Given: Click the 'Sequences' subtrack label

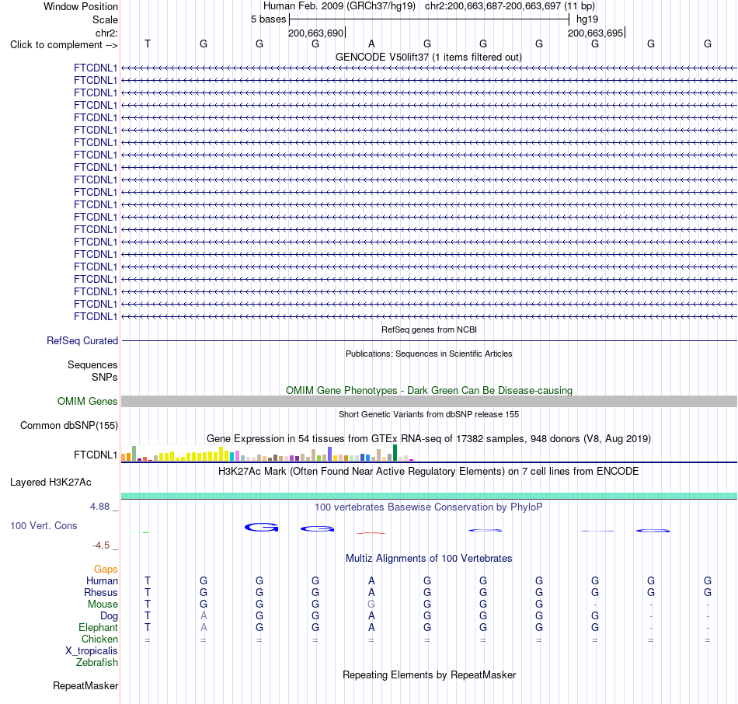Looking at the screenshot, I should tap(92, 364).
